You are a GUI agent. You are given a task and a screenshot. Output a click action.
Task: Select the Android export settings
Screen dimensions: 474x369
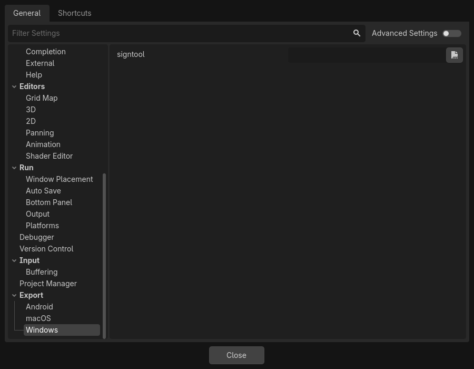click(39, 306)
